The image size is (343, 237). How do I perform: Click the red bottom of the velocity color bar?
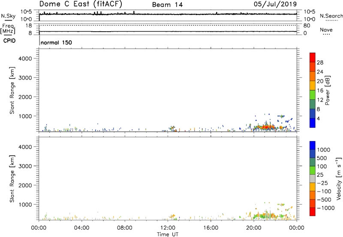313,212
